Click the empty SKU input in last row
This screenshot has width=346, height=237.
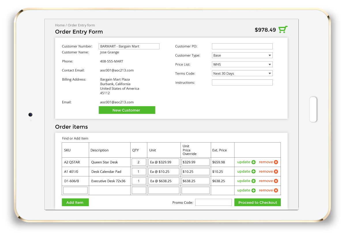(75, 191)
